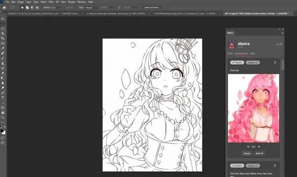The height and width of the screenshot is (177, 297).
Task: Select the Clone Stamp tool
Action: click(x=3, y=63)
